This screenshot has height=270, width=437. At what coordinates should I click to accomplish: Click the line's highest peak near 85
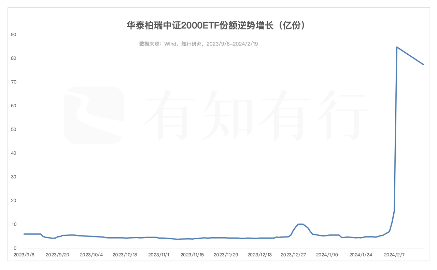[x=397, y=47]
